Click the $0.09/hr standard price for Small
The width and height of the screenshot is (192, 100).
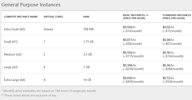[168, 40]
